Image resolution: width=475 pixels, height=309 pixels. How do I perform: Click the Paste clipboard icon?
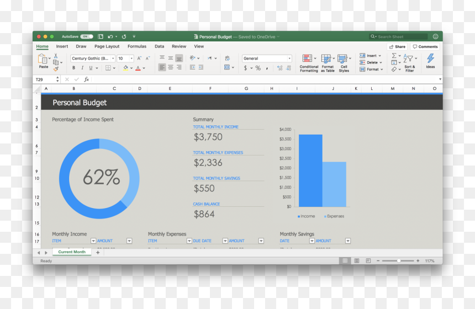point(43,58)
